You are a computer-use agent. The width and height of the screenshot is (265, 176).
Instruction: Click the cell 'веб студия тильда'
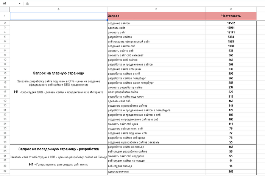[156, 166]
